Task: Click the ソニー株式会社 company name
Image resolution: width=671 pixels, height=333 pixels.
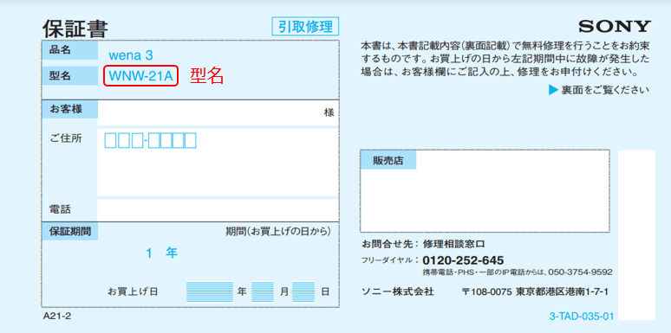Action: pyautogui.click(x=398, y=291)
